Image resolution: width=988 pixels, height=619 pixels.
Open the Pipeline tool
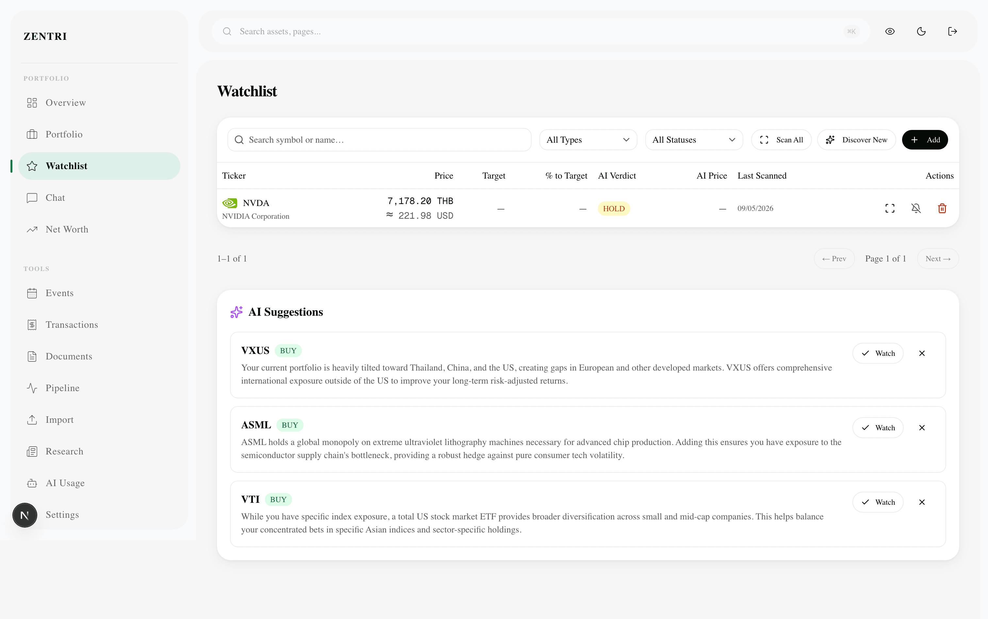pyautogui.click(x=100, y=388)
